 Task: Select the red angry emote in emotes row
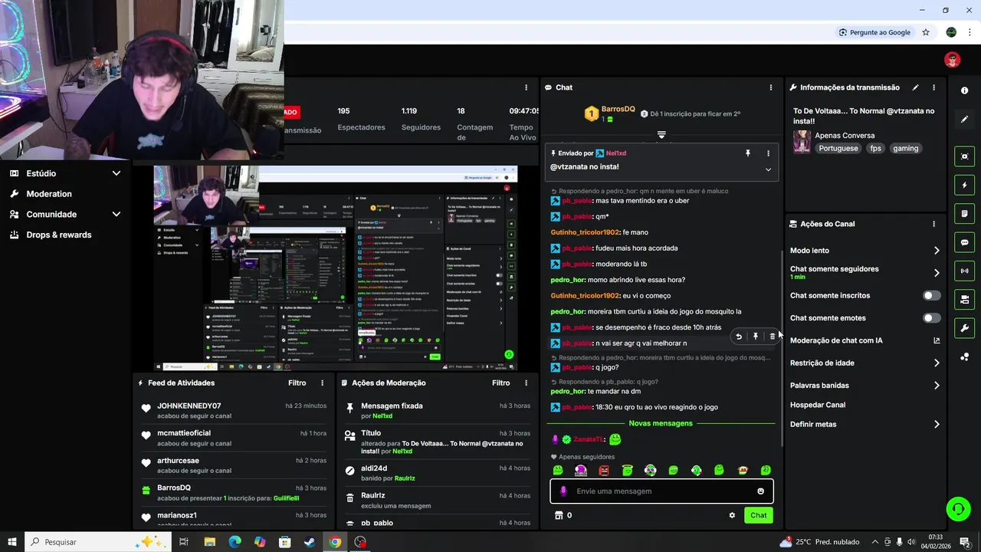pos(604,470)
